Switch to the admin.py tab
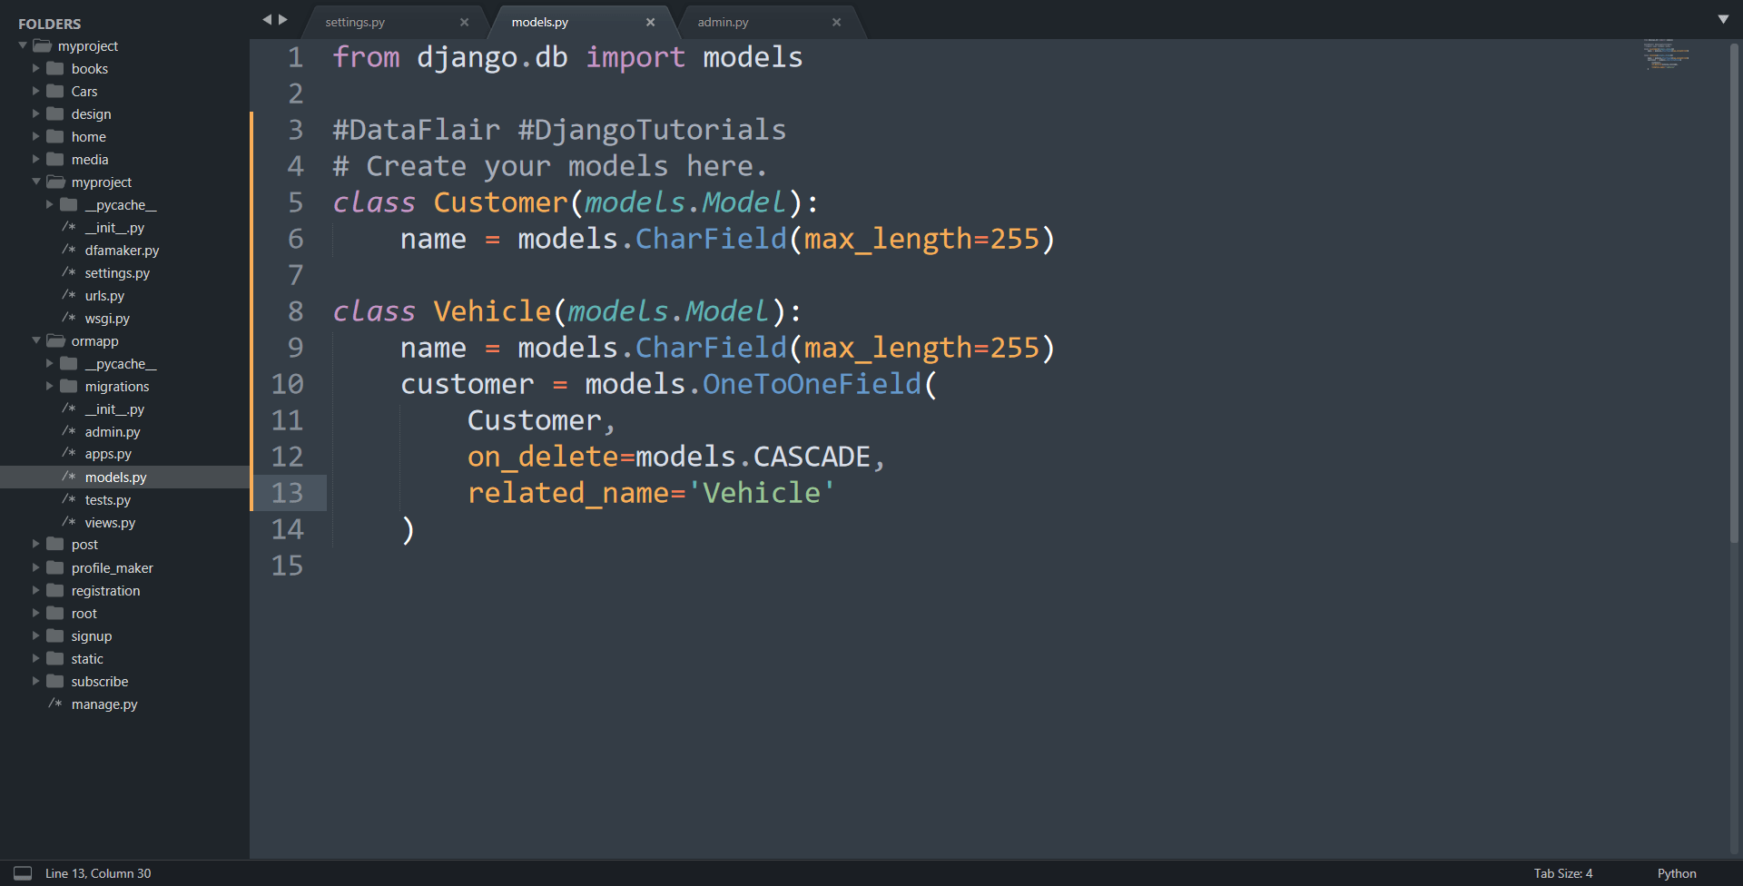1743x886 pixels. pos(723,22)
